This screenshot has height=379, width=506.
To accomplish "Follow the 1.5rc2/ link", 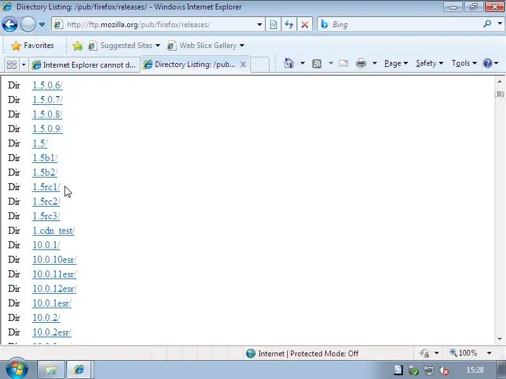I will click(46, 202).
